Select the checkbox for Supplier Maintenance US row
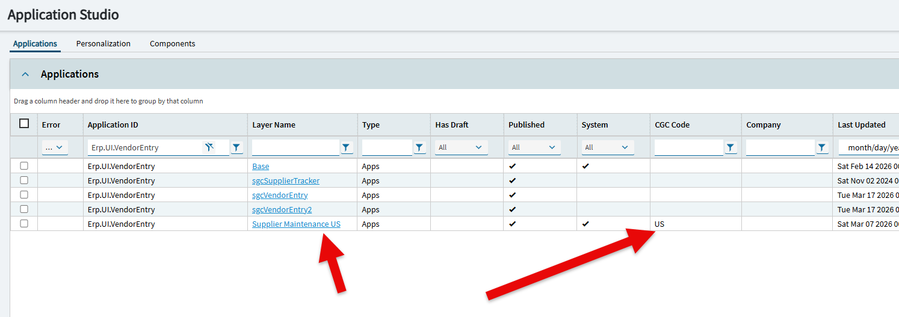 [24, 224]
